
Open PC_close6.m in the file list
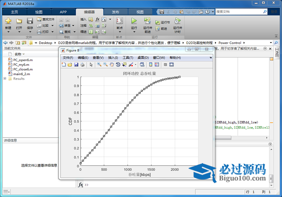[23, 69]
